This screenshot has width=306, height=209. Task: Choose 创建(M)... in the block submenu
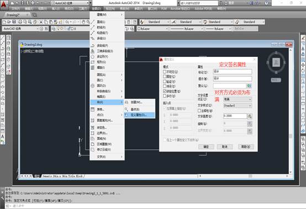tap(140, 102)
